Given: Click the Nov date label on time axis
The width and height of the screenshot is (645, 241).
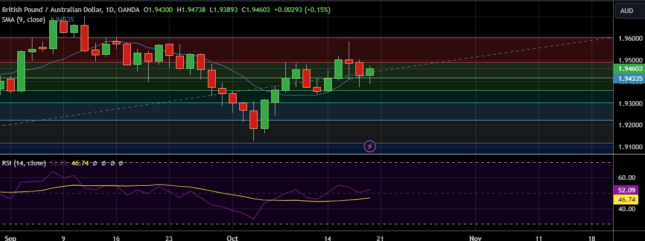Looking at the screenshot, I should coord(475,237).
